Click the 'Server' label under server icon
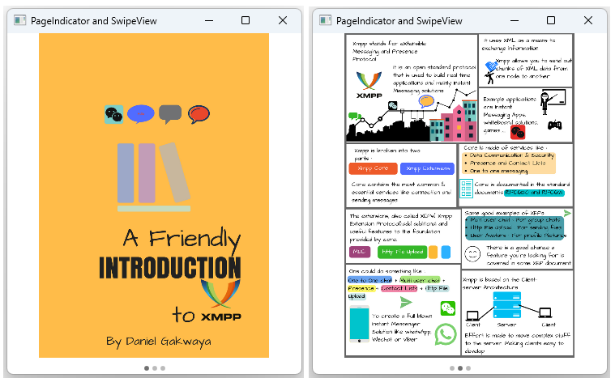615x378 pixels. 506,325
